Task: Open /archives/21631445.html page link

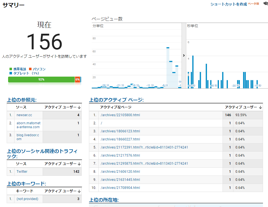Action: (120, 180)
